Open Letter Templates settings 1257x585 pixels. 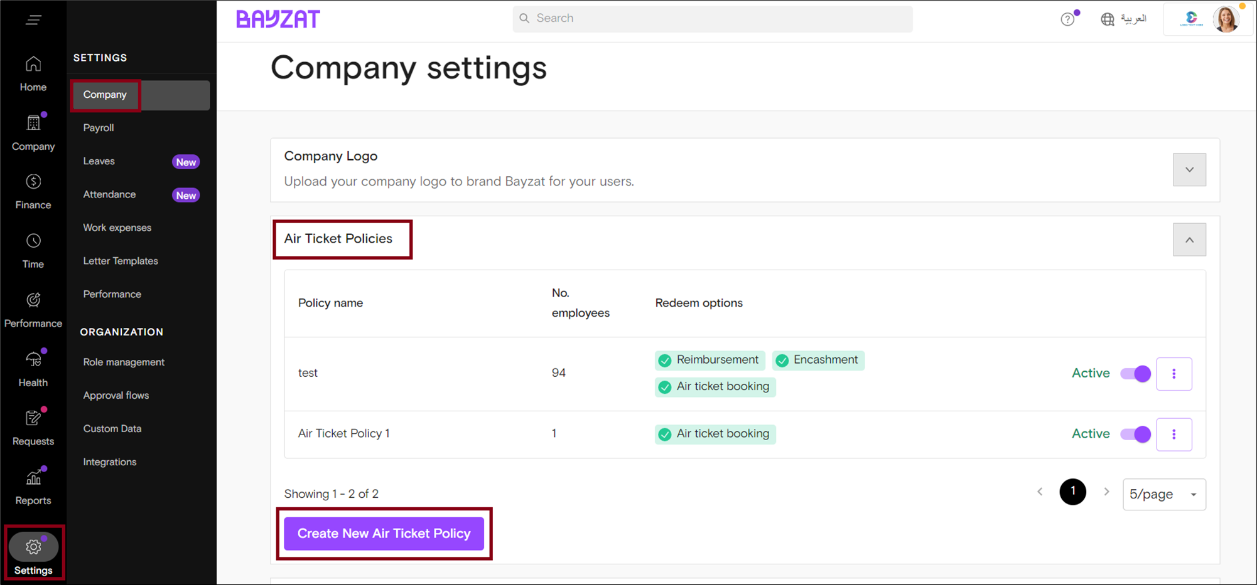pos(121,261)
